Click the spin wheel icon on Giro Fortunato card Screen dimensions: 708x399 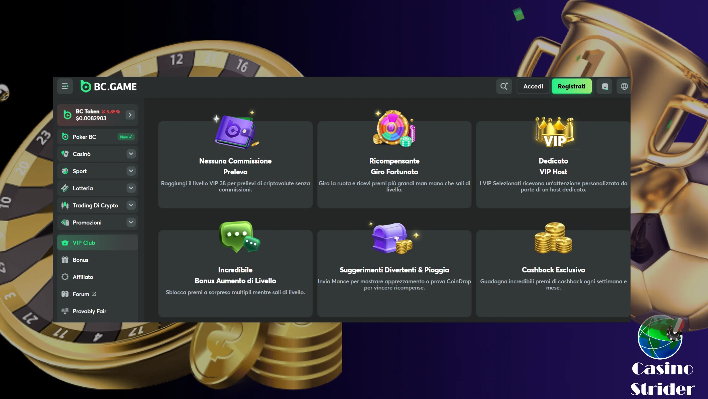[x=394, y=128]
